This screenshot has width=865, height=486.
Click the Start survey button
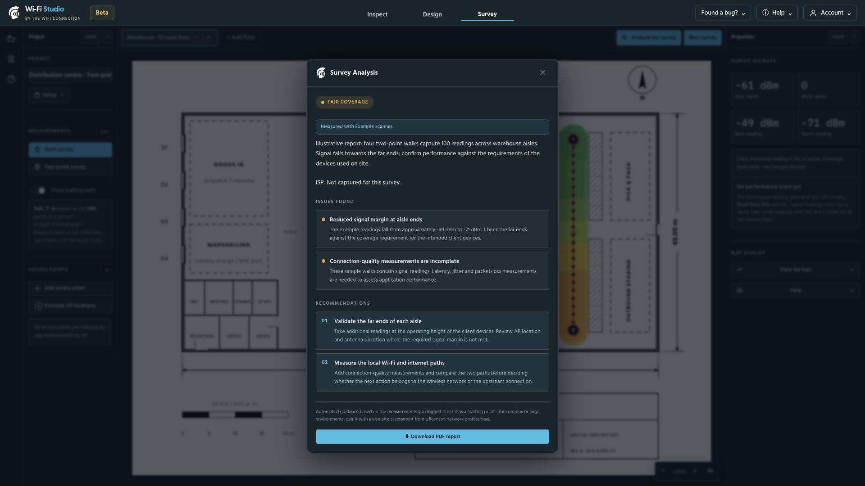pyautogui.click(x=70, y=150)
